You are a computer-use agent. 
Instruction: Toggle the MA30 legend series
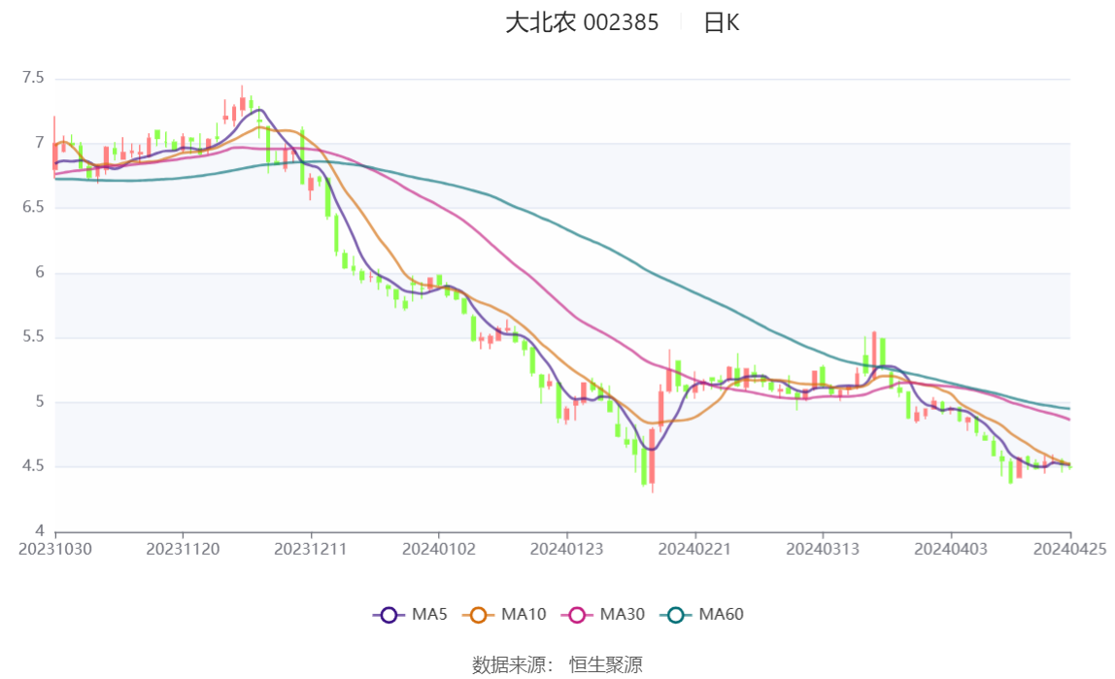click(603, 614)
